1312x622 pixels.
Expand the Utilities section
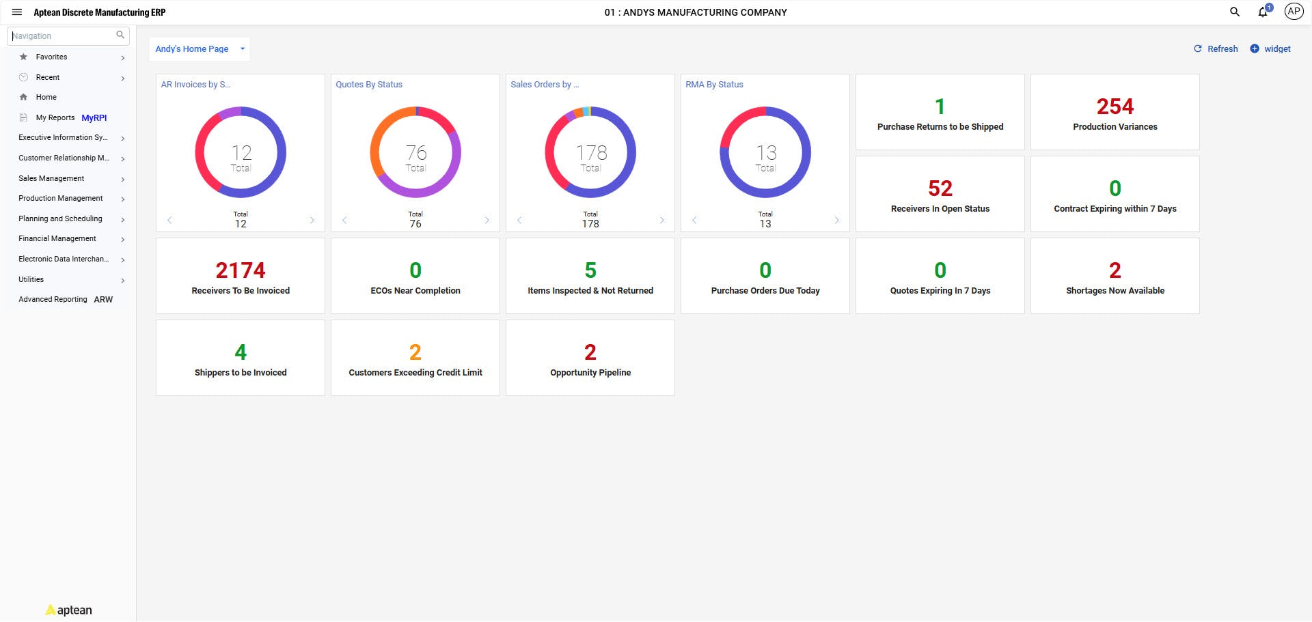click(x=31, y=279)
